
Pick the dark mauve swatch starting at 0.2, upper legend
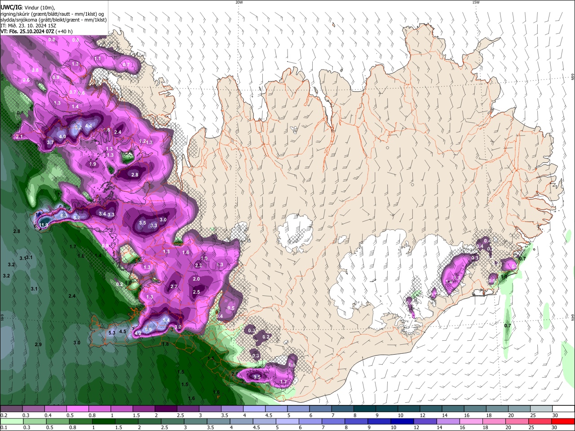tap(11, 409)
